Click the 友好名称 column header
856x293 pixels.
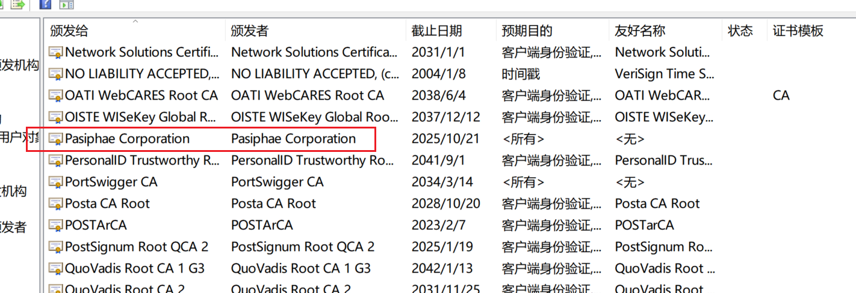pos(640,31)
